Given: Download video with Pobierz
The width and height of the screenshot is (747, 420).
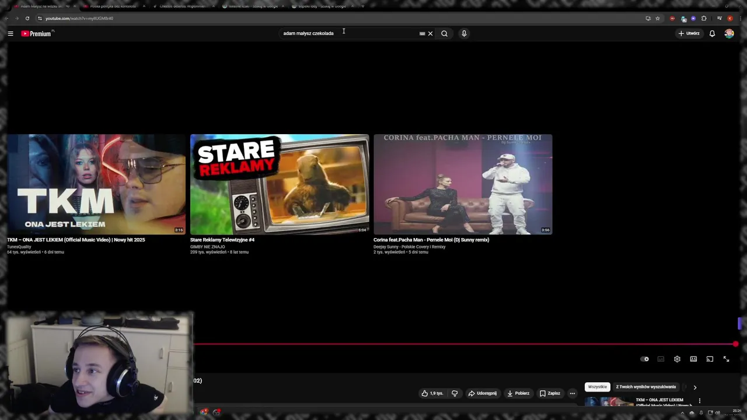Looking at the screenshot, I should click(518, 393).
